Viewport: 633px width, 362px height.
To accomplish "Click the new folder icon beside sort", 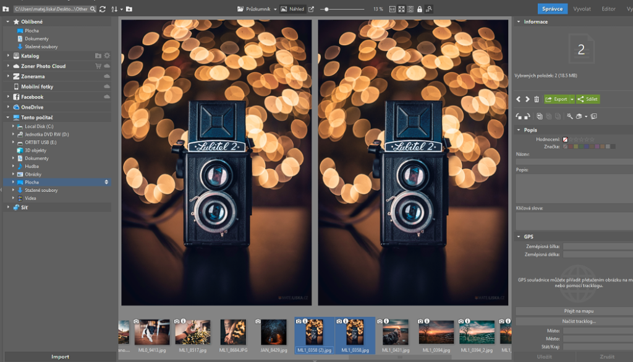I will [129, 9].
